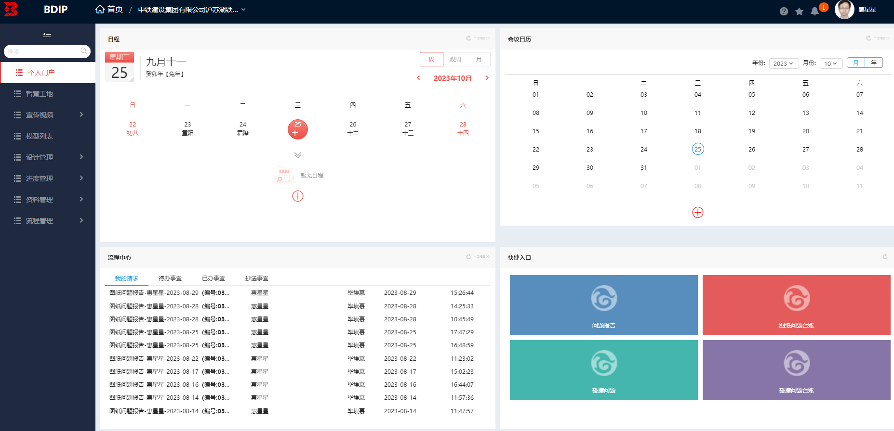This screenshot has height=431, width=894.
Task: Select day 26 in the weekly schedule
Action: [353, 128]
